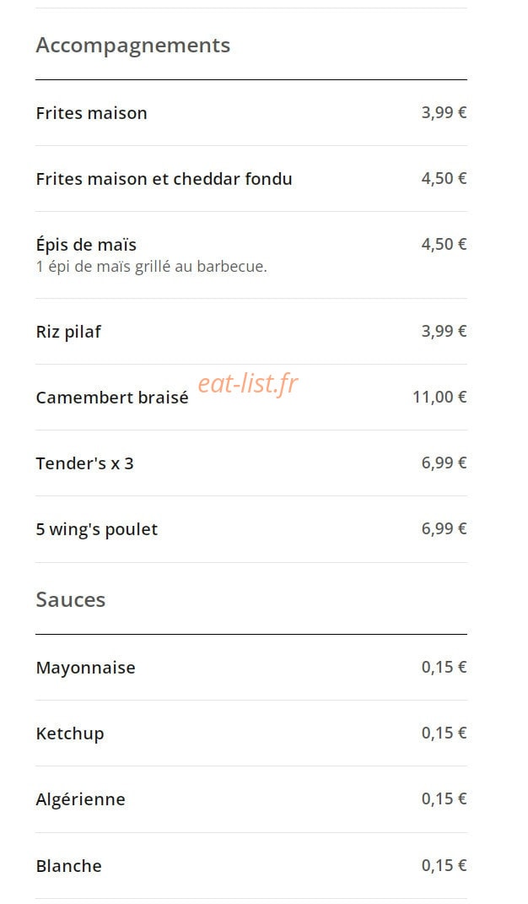Choose the Algérienne sauce
528x904 pixels.
pos(80,799)
